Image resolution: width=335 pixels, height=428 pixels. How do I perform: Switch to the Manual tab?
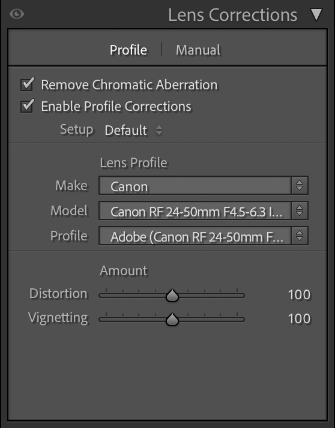(198, 50)
